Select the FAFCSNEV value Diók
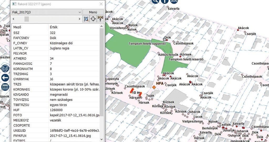Screen dimensions: 269x142 (x=53, y=38)
